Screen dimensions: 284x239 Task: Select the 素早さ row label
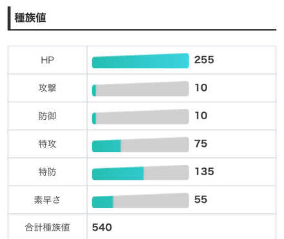coord(47,200)
